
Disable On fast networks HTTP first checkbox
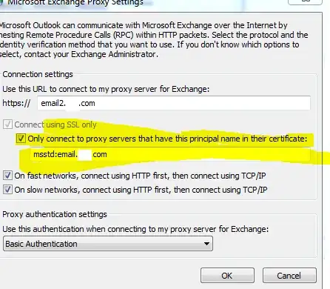(x=7, y=176)
